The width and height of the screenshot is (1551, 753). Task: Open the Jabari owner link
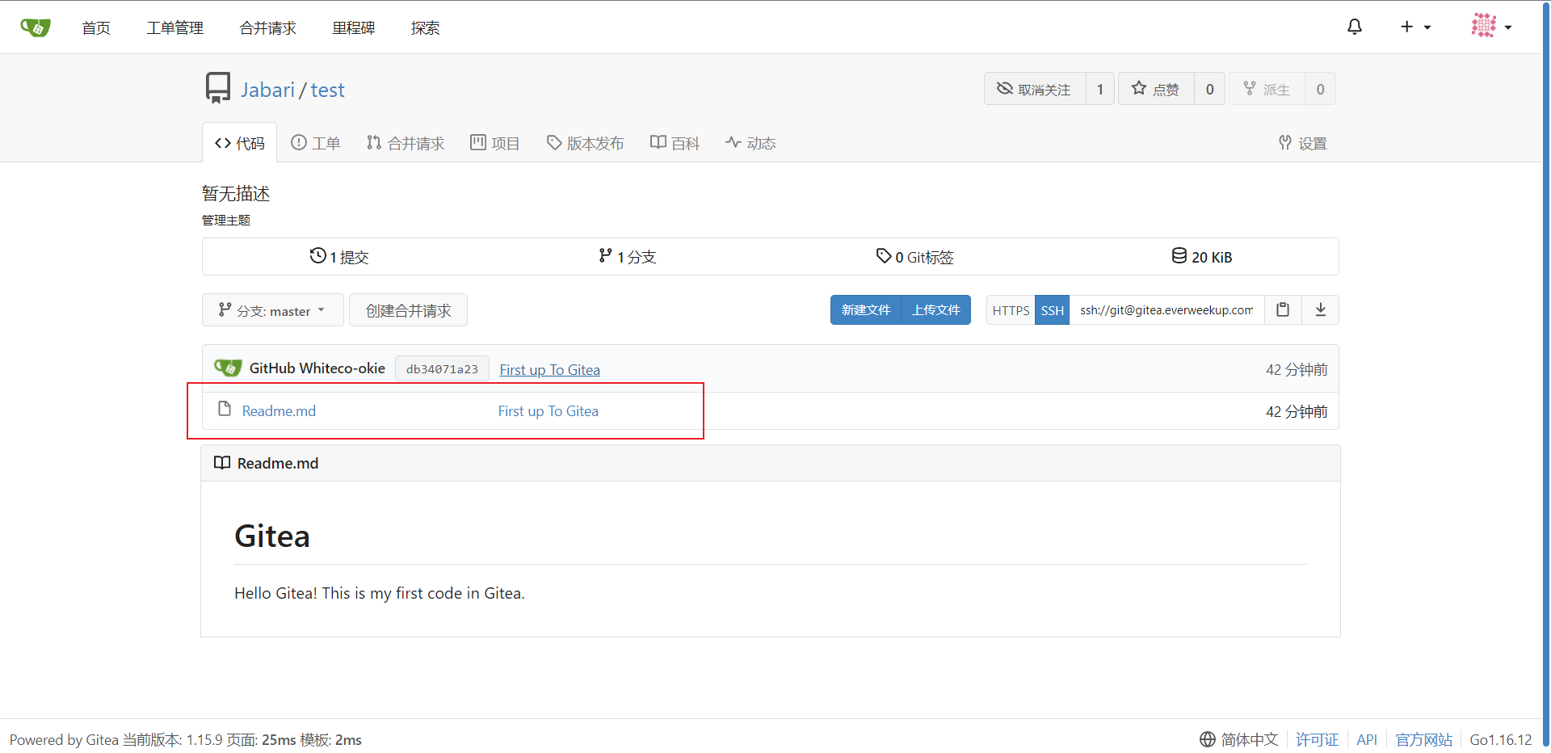(x=267, y=90)
